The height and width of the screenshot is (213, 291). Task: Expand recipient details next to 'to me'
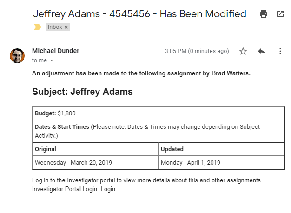(52, 60)
